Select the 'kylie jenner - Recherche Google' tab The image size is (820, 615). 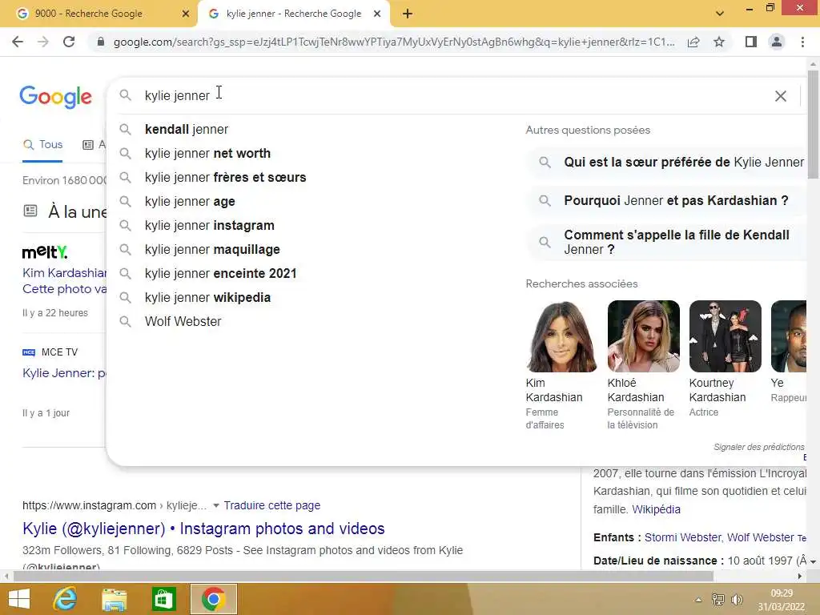(x=293, y=14)
